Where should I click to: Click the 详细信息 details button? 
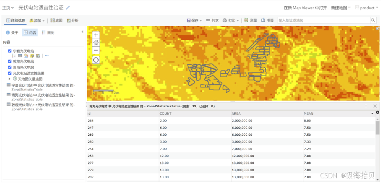[16, 20]
